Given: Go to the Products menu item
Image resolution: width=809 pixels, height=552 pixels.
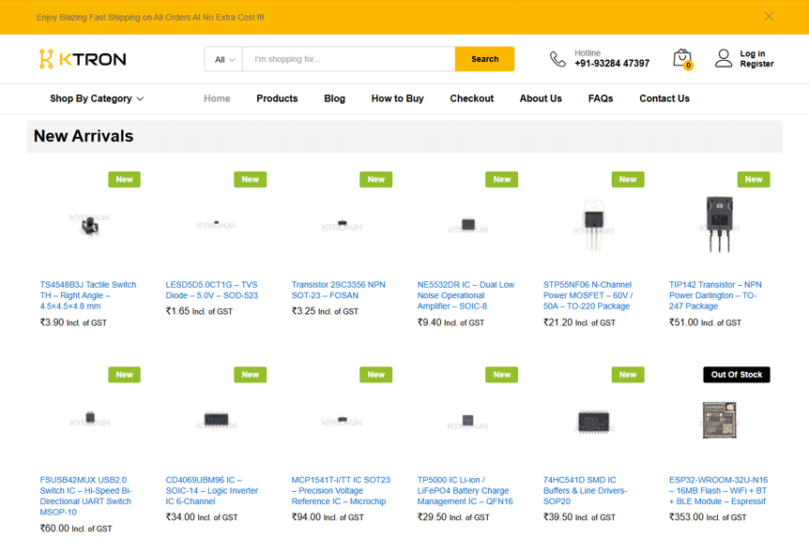Looking at the screenshot, I should (277, 98).
